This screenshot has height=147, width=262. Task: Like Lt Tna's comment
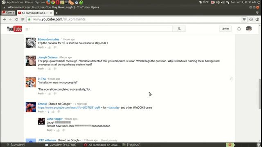click(49, 94)
